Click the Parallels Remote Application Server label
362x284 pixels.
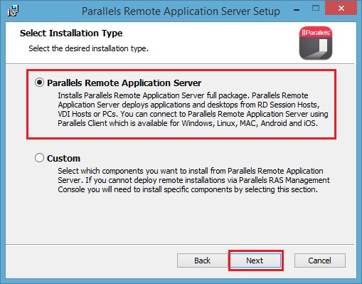click(124, 83)
